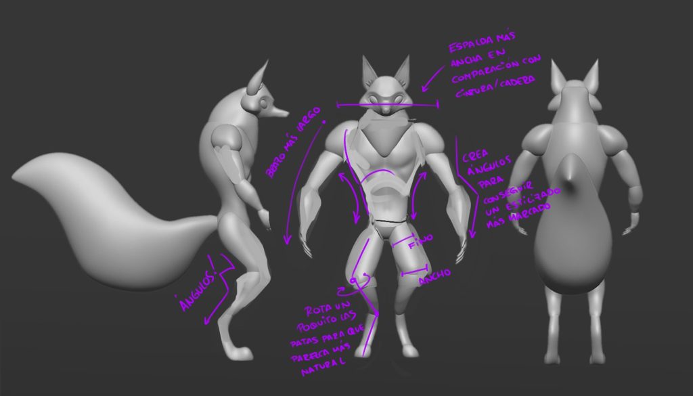Image resolution: width=693 pixels, height=396 pixels.
Task: Click the purple arrow pointing at fox's head
Action: (x=432, y=79)
